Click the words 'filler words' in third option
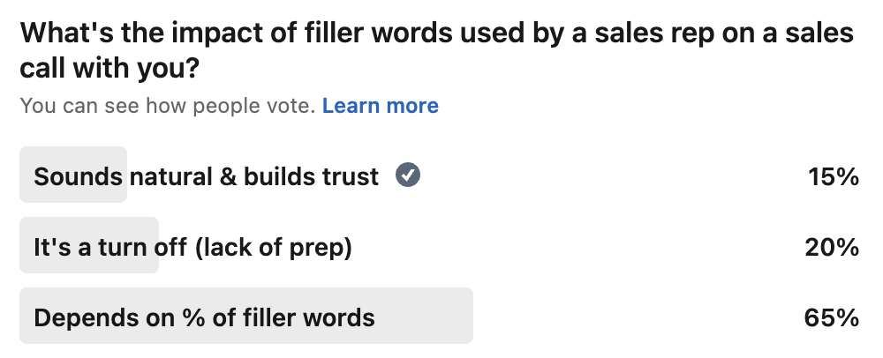The height and width of the screenshot is (358, 883). pos(308,318)
